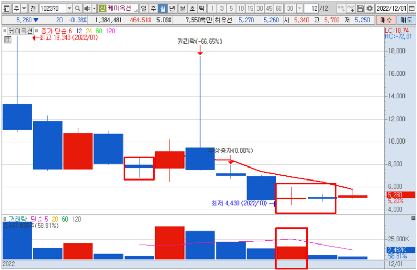
Task: Click the magnifier stock search icon
Action: pos(77,9)
